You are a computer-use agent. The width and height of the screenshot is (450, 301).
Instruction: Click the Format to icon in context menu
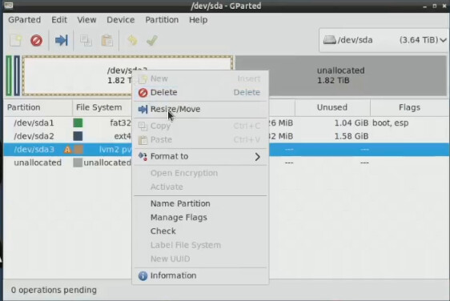tap(143, 157)
